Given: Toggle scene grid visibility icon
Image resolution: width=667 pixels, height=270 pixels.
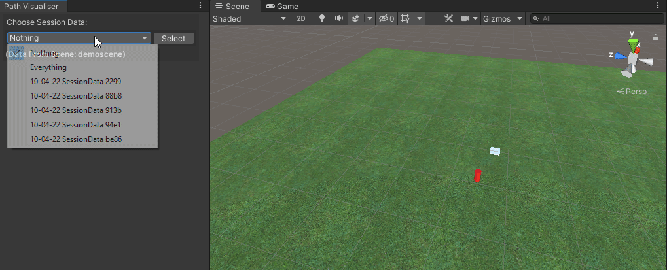Looking at the screenshot, I should [x=405, y=19].
